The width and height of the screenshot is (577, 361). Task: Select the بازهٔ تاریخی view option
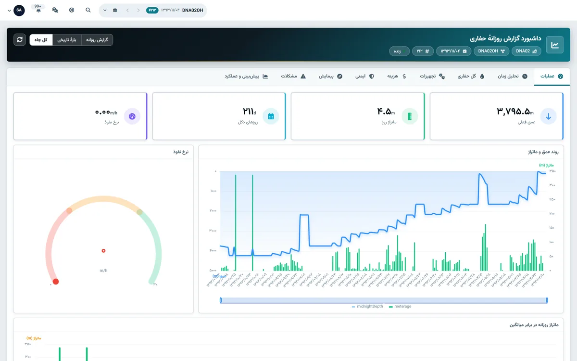point(67,39)
